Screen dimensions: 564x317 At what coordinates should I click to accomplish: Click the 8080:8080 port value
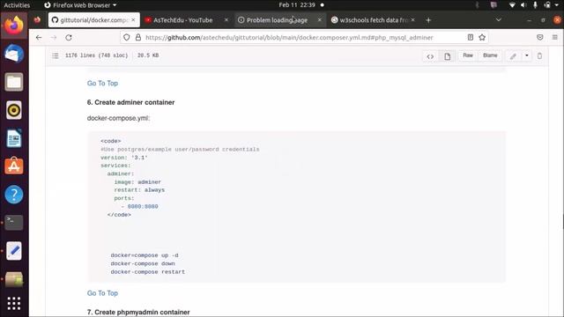tap(143, 207)
